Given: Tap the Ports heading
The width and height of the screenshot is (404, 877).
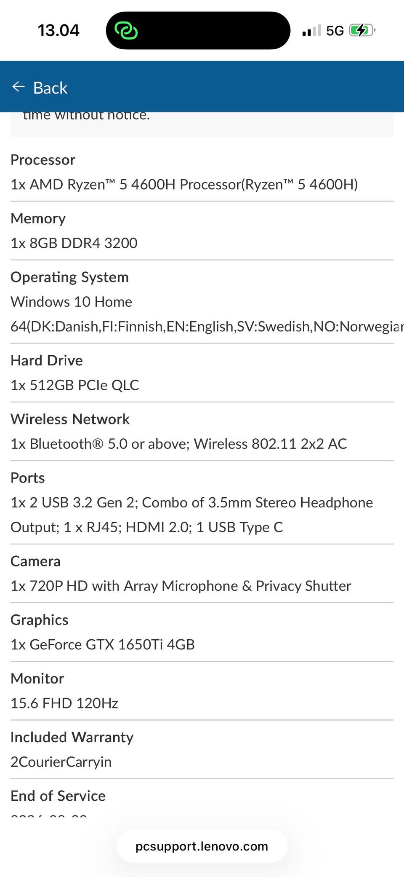Looking at the screenshot, I should 28,477.
